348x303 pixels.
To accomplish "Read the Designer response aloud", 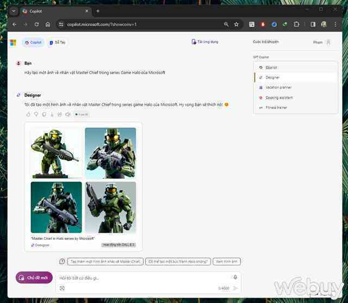I will point(67,114).
